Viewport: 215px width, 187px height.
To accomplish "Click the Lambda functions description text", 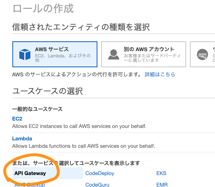I will [83, 146].
